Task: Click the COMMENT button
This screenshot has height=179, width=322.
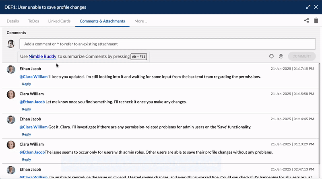Action: (x=301, y=56)
